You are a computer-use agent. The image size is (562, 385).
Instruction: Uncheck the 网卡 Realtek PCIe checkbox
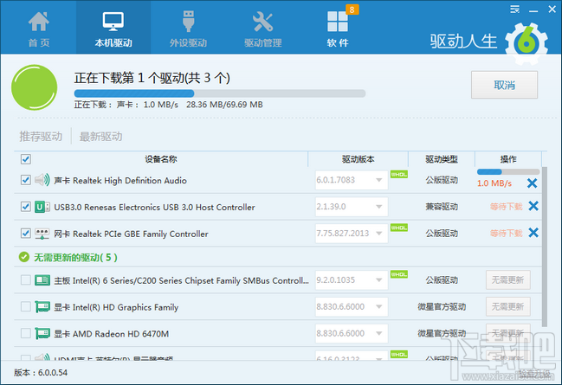click(x=26, y=234)
